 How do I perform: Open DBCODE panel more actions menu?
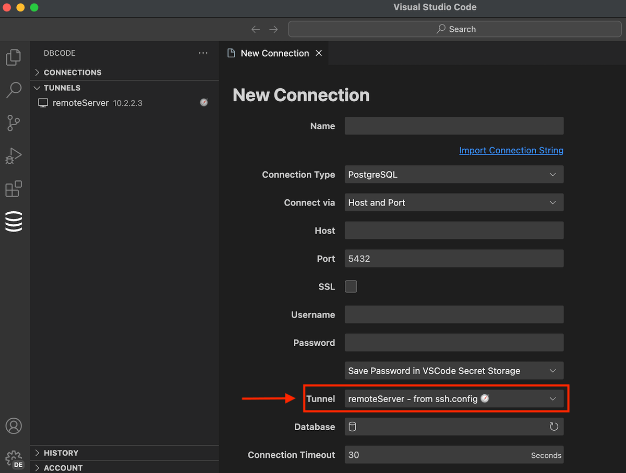(x=203, y=53)
